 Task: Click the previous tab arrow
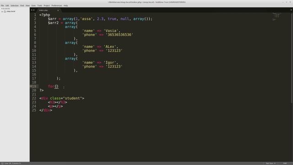click(x=32, y=10)
